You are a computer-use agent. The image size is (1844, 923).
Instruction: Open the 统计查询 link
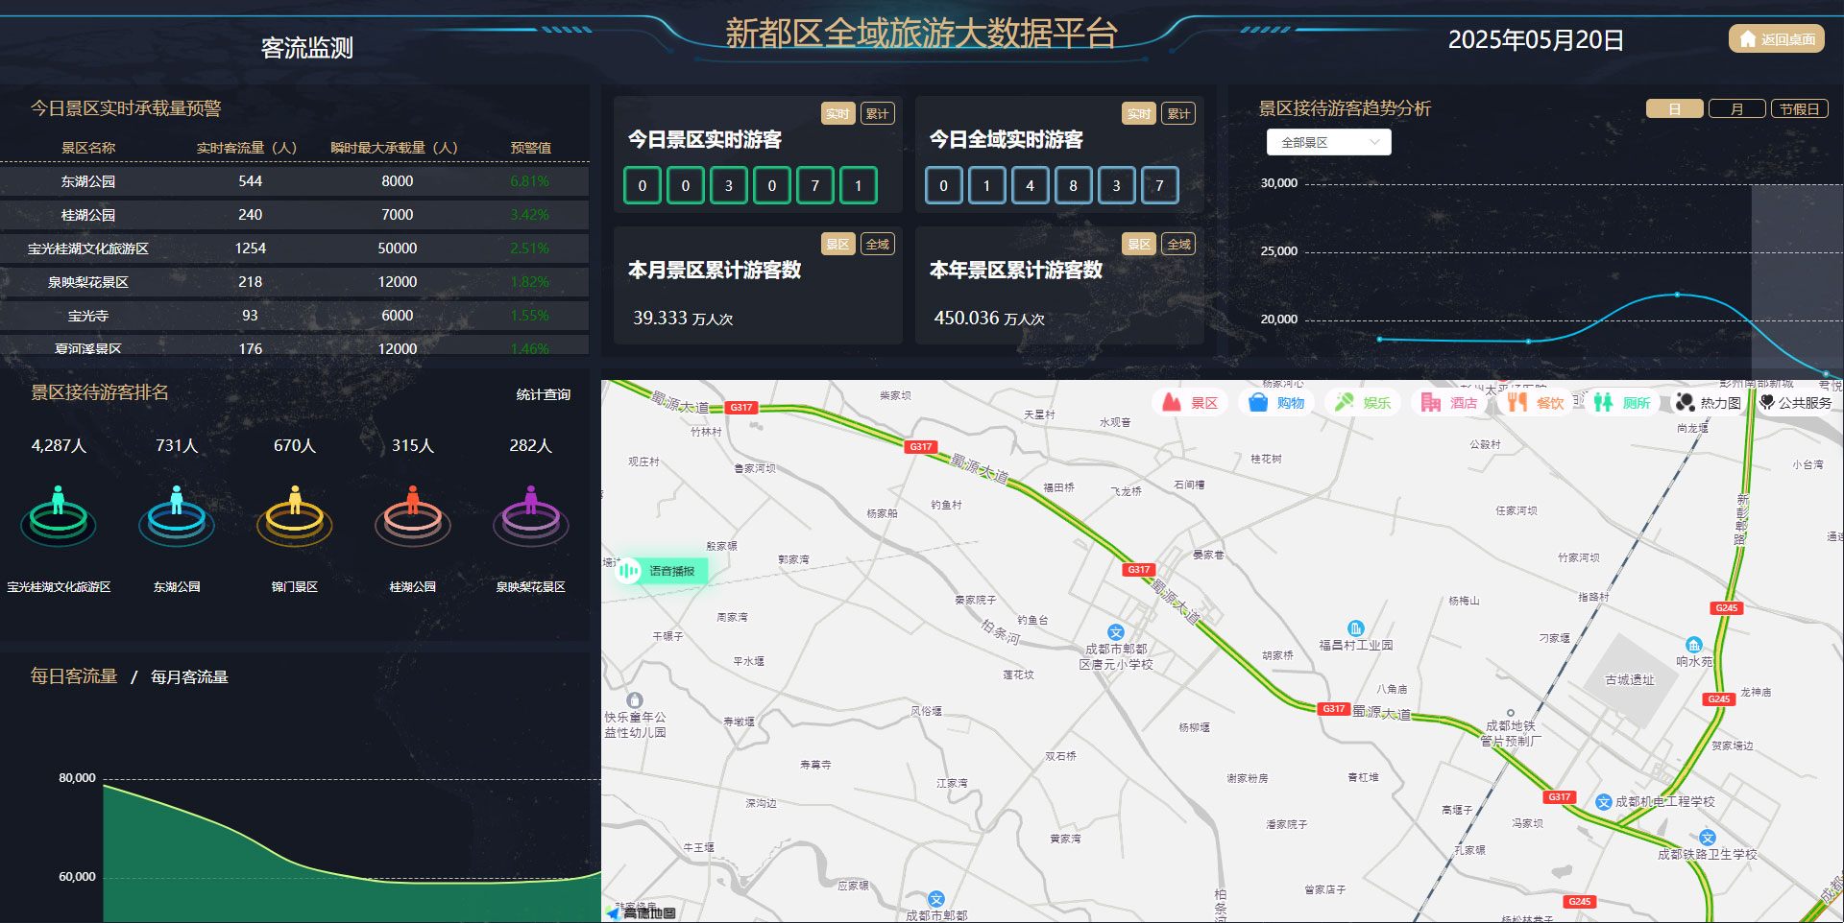pos(543,394)
